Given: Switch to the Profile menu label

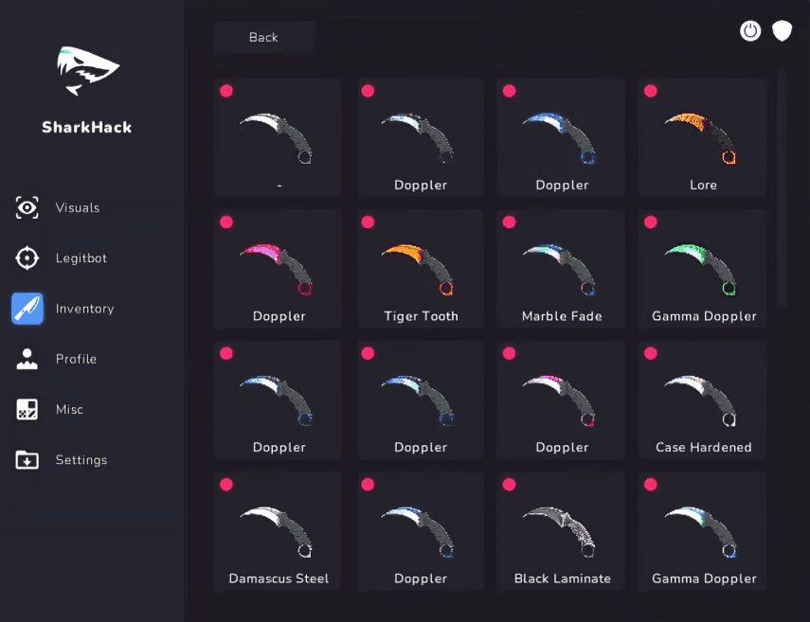Looking at the screenshot, I should tap(76, 359).
